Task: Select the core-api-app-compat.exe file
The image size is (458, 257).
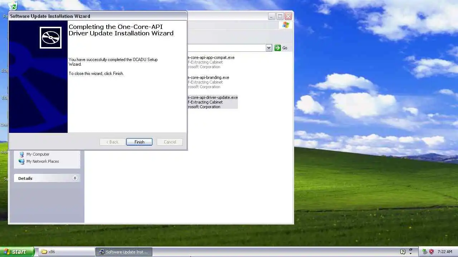Action: 211,62
